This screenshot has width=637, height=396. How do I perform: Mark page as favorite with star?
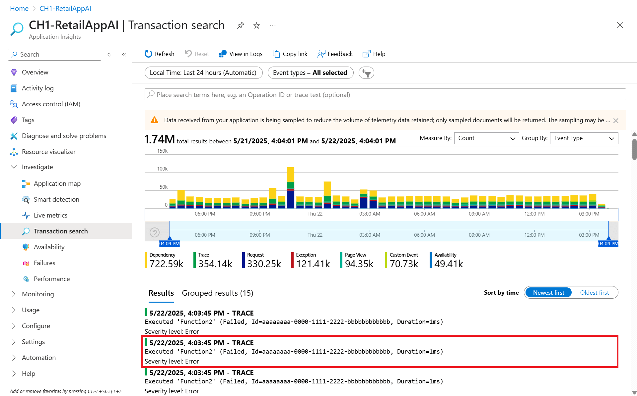pos(256,25)
